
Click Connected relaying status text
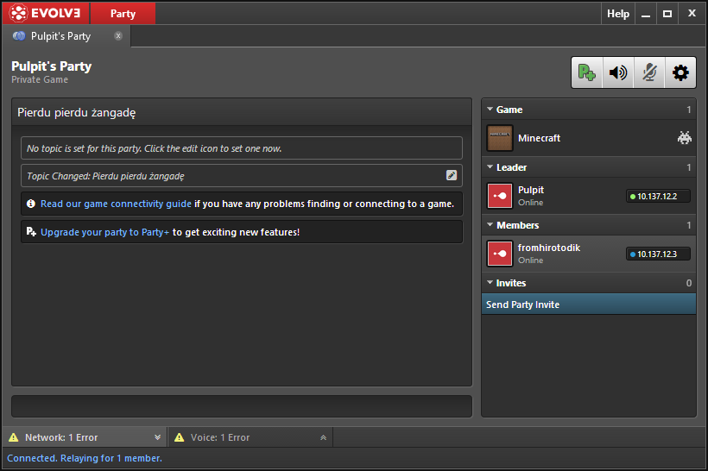pos(85,458)
